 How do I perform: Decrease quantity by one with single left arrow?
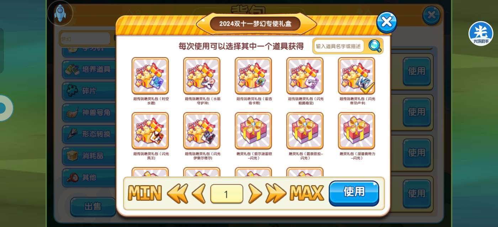coord(198,194)
